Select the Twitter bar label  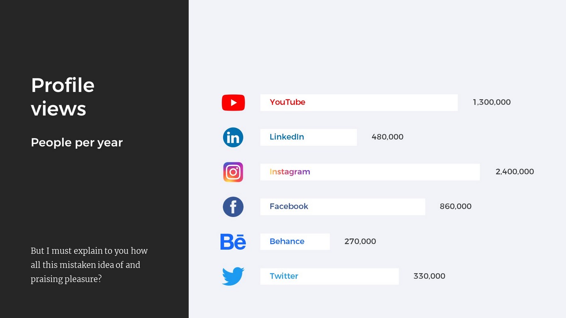click(x=284, y=276)
